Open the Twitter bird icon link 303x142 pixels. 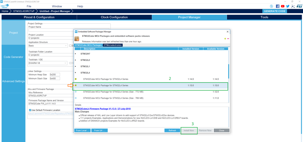pyautogui.click(x=288, y=6)
